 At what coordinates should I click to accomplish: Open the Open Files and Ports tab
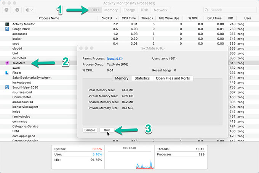(173, 78)
